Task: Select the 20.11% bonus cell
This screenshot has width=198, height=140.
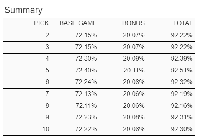Action: tap(123, 71)
